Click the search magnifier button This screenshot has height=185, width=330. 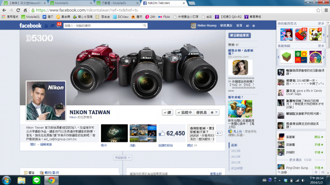[x=144, y=26]
